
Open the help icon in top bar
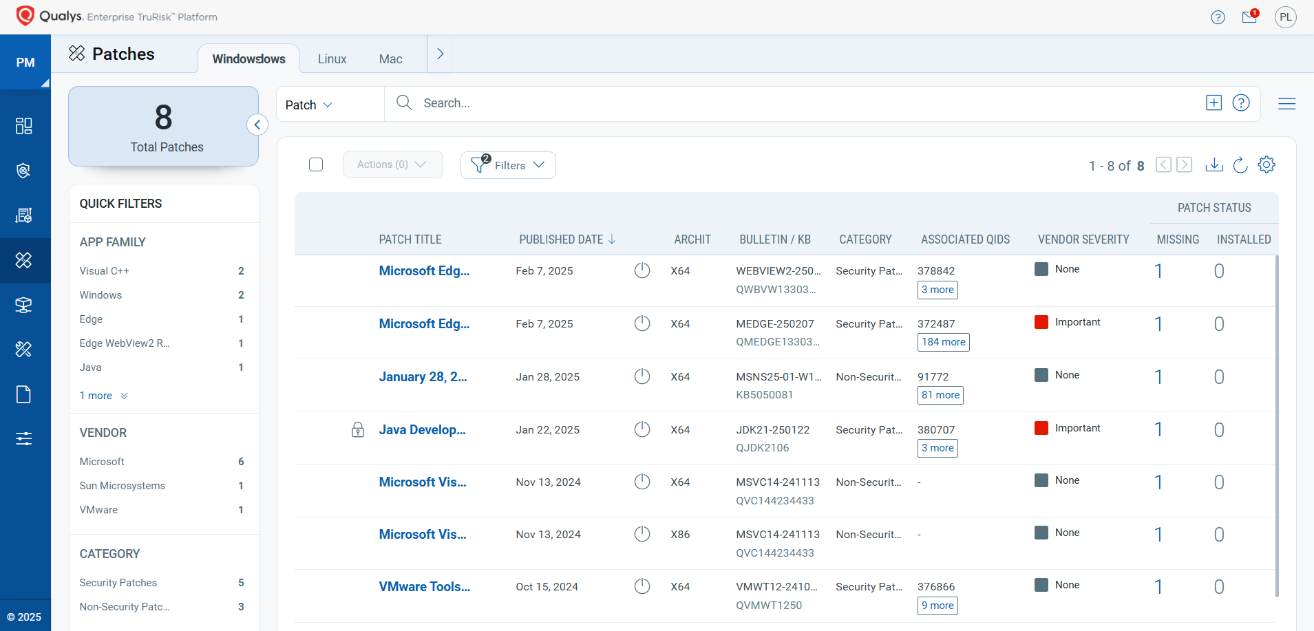(1218, 17)
